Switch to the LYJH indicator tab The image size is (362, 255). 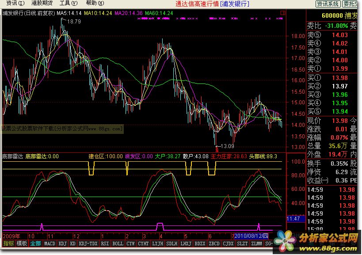click(x=158, y=243)
